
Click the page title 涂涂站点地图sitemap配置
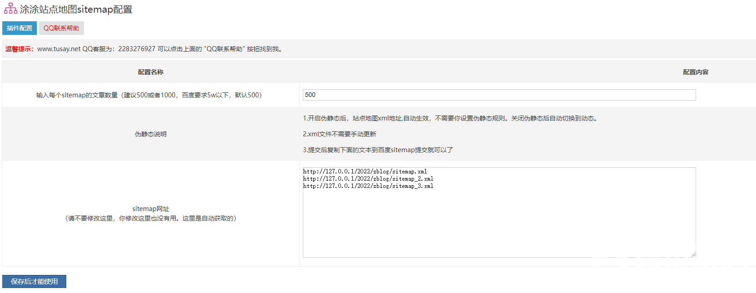click(x=76, y=10)
